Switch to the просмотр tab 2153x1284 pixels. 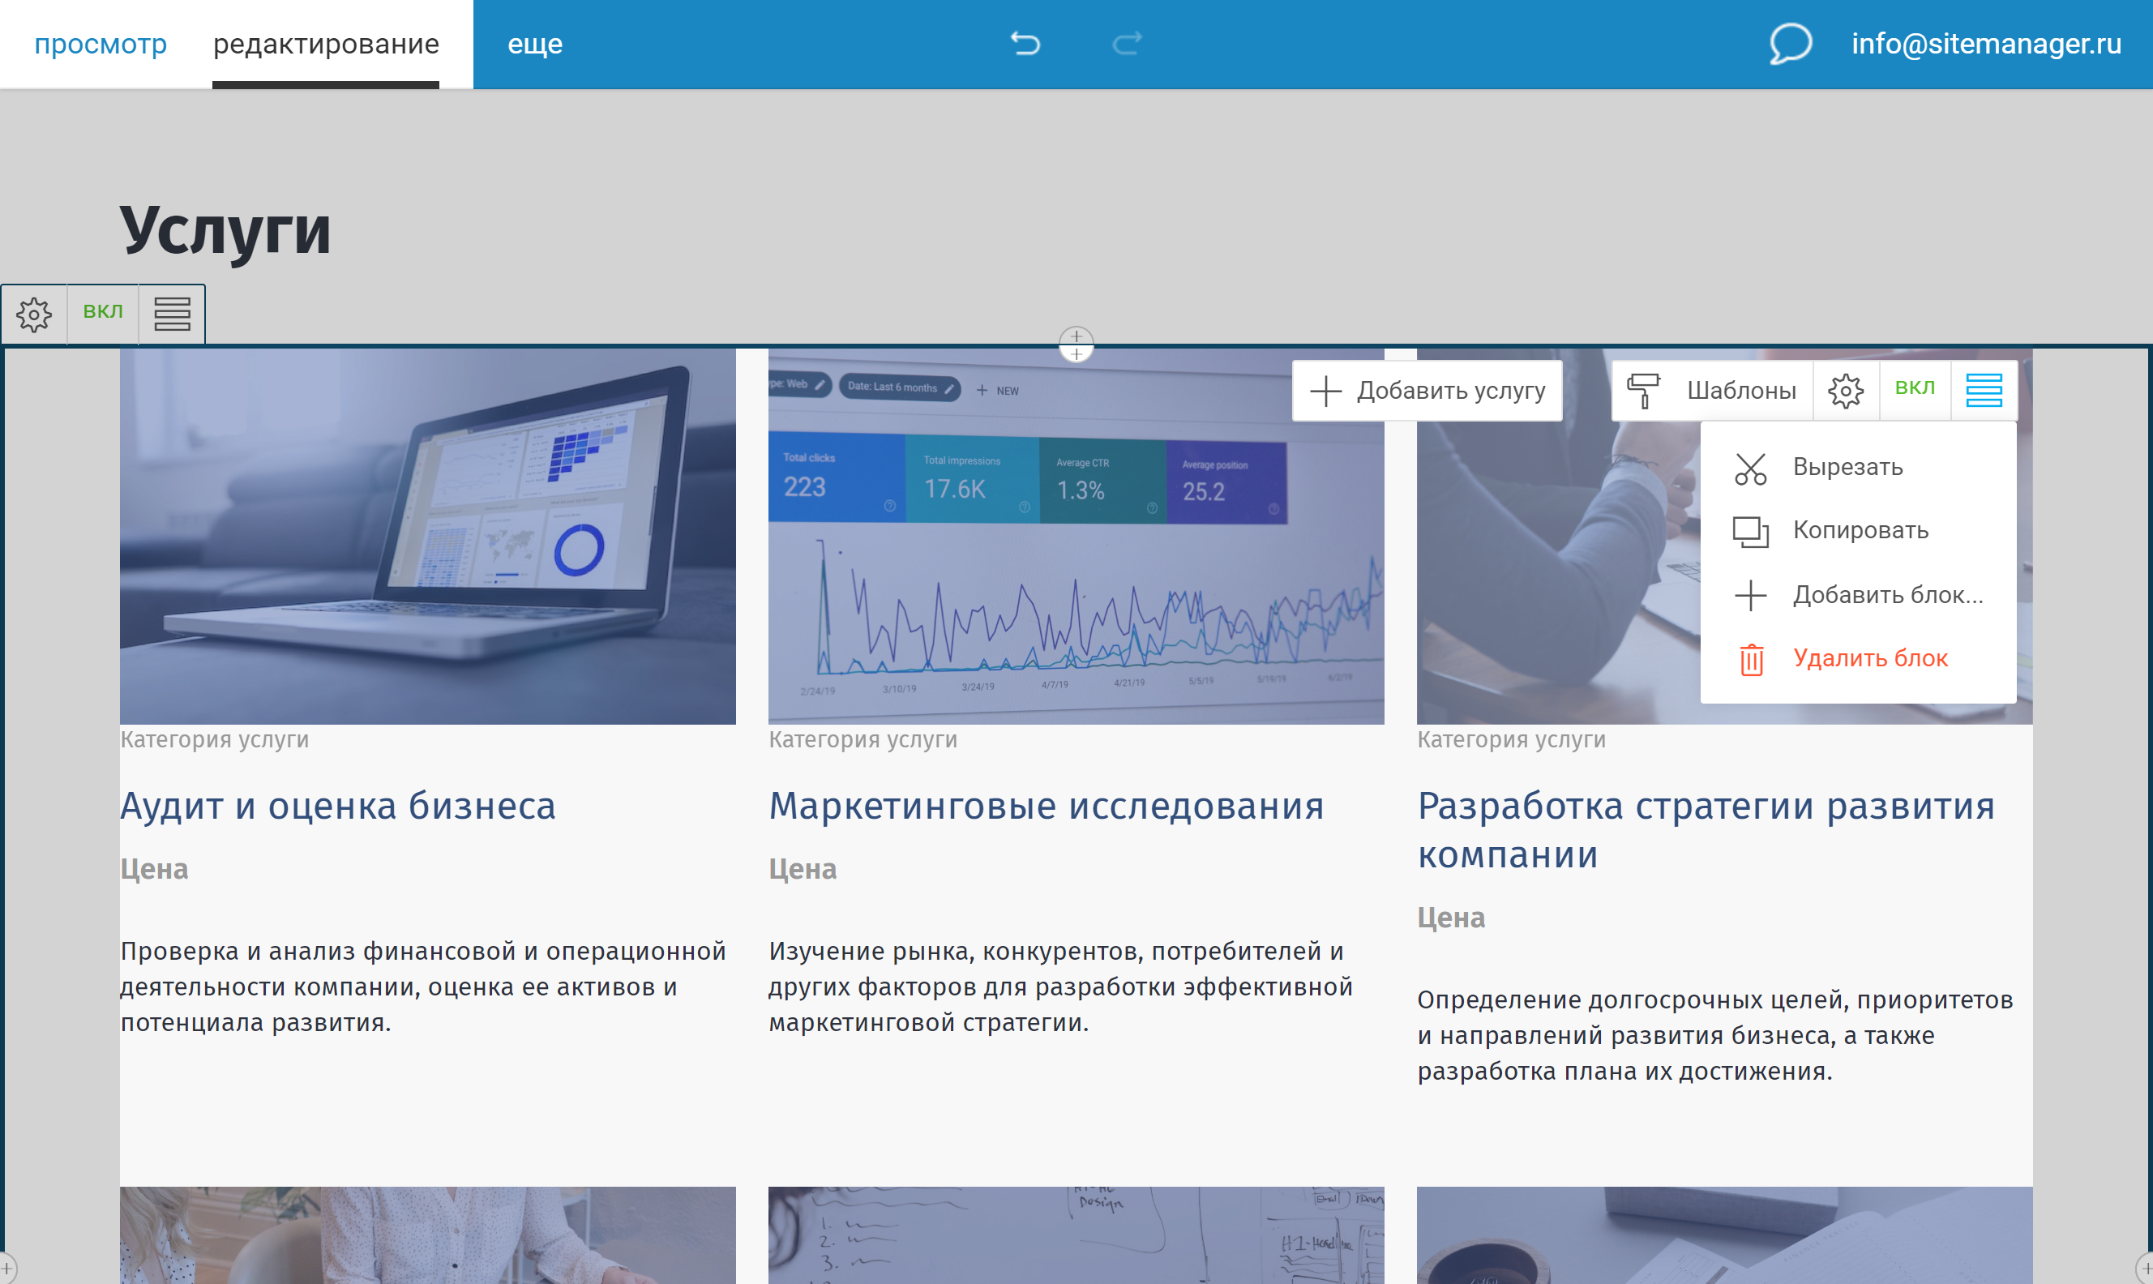[101, 42]
